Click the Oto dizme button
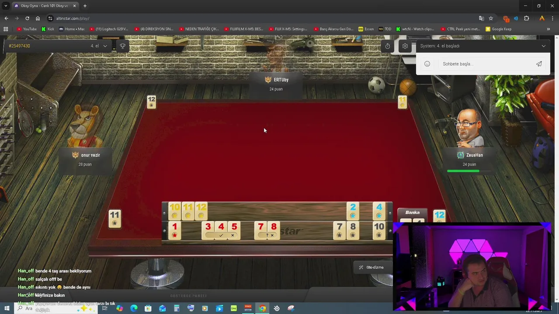559x314 pixels. tap(371, 267)
